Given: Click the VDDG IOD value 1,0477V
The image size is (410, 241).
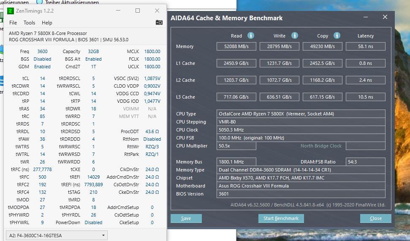Looking at the screenshot, I should [x=152, y=101].
